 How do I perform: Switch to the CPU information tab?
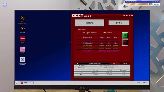pos(115,63)
